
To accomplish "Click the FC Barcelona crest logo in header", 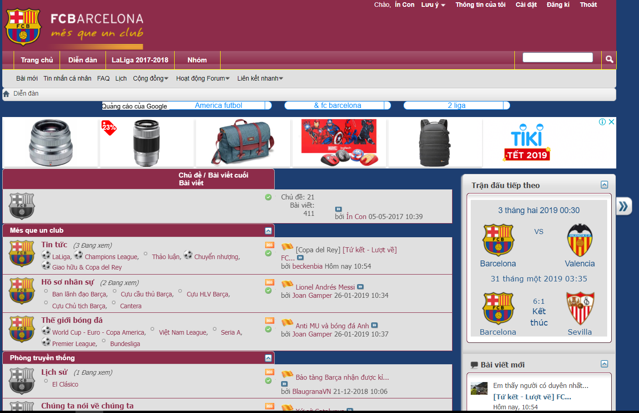I will [x=23, y=27].
